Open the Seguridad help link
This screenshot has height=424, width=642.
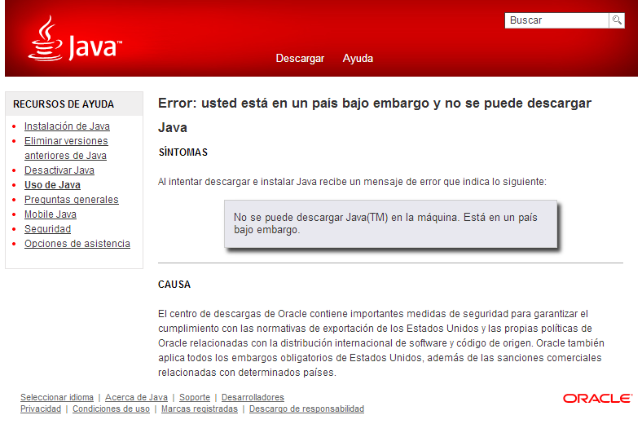(47, 229)
